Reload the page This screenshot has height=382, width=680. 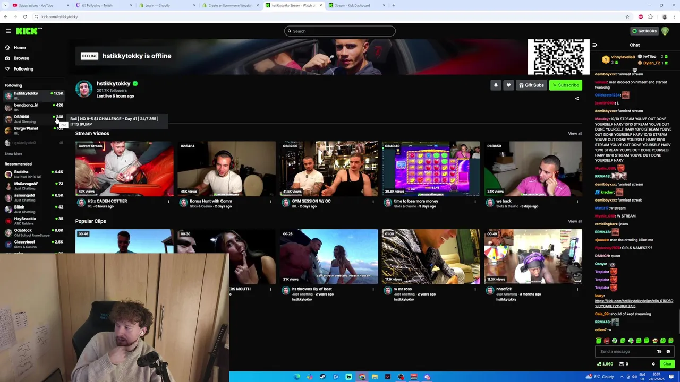click(24, 16)
